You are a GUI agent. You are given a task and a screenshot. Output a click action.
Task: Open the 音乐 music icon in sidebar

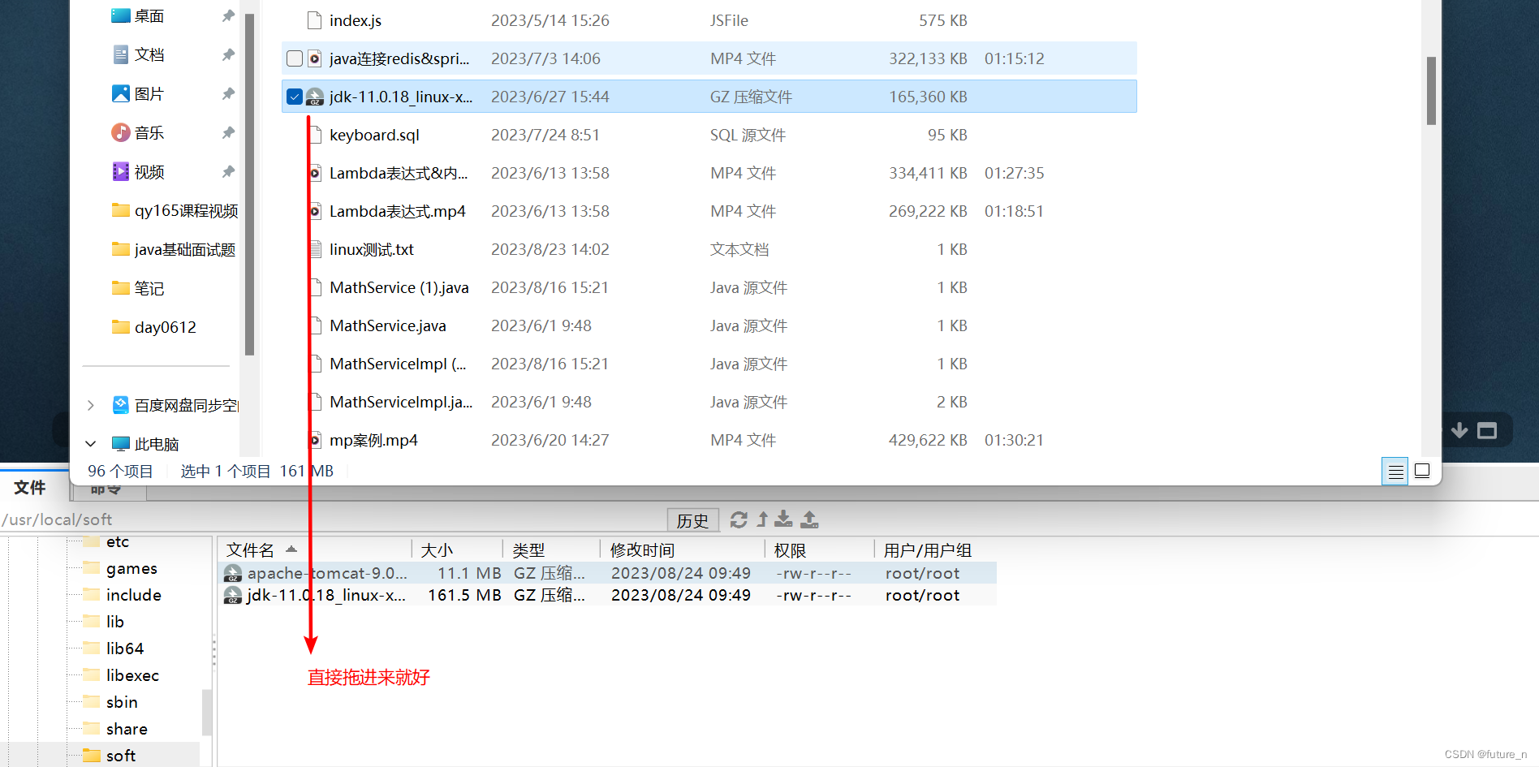[121, 132]
